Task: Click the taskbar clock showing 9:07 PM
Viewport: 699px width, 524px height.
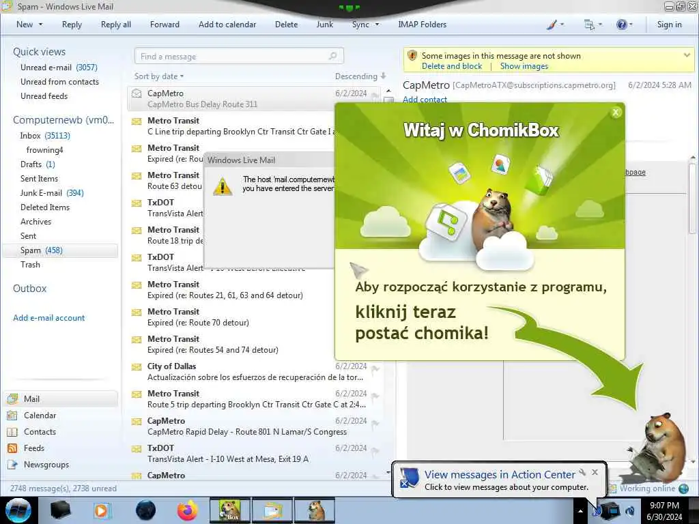Action: click(664, 511)
